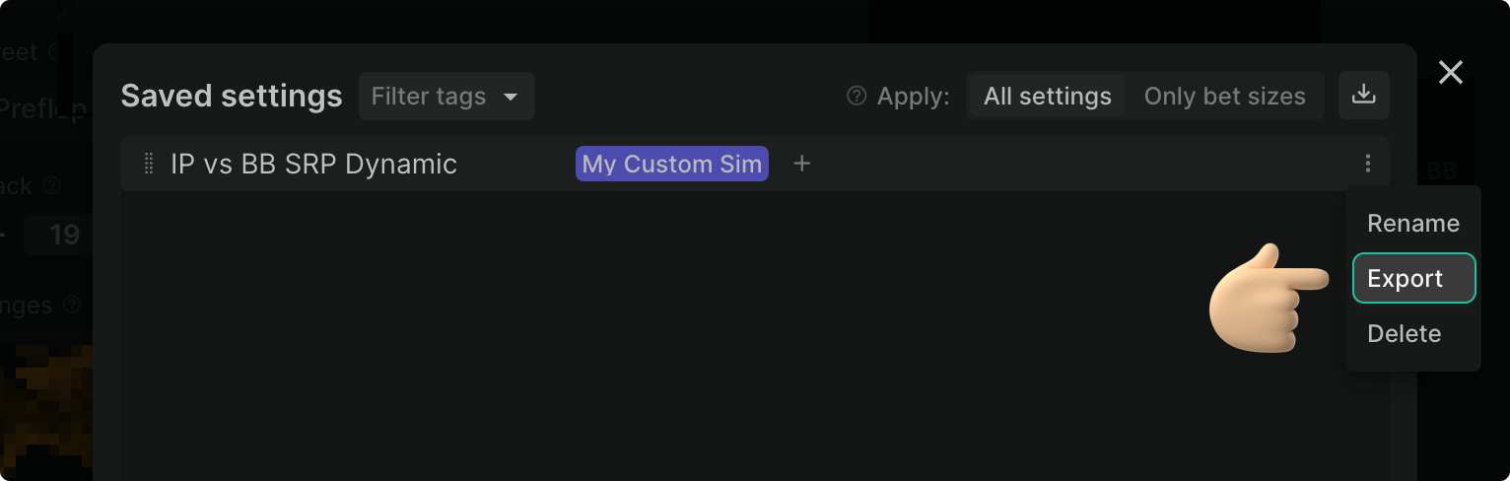Choose Rename from the context menu
1510x481 pixels.
[1412, 224]
